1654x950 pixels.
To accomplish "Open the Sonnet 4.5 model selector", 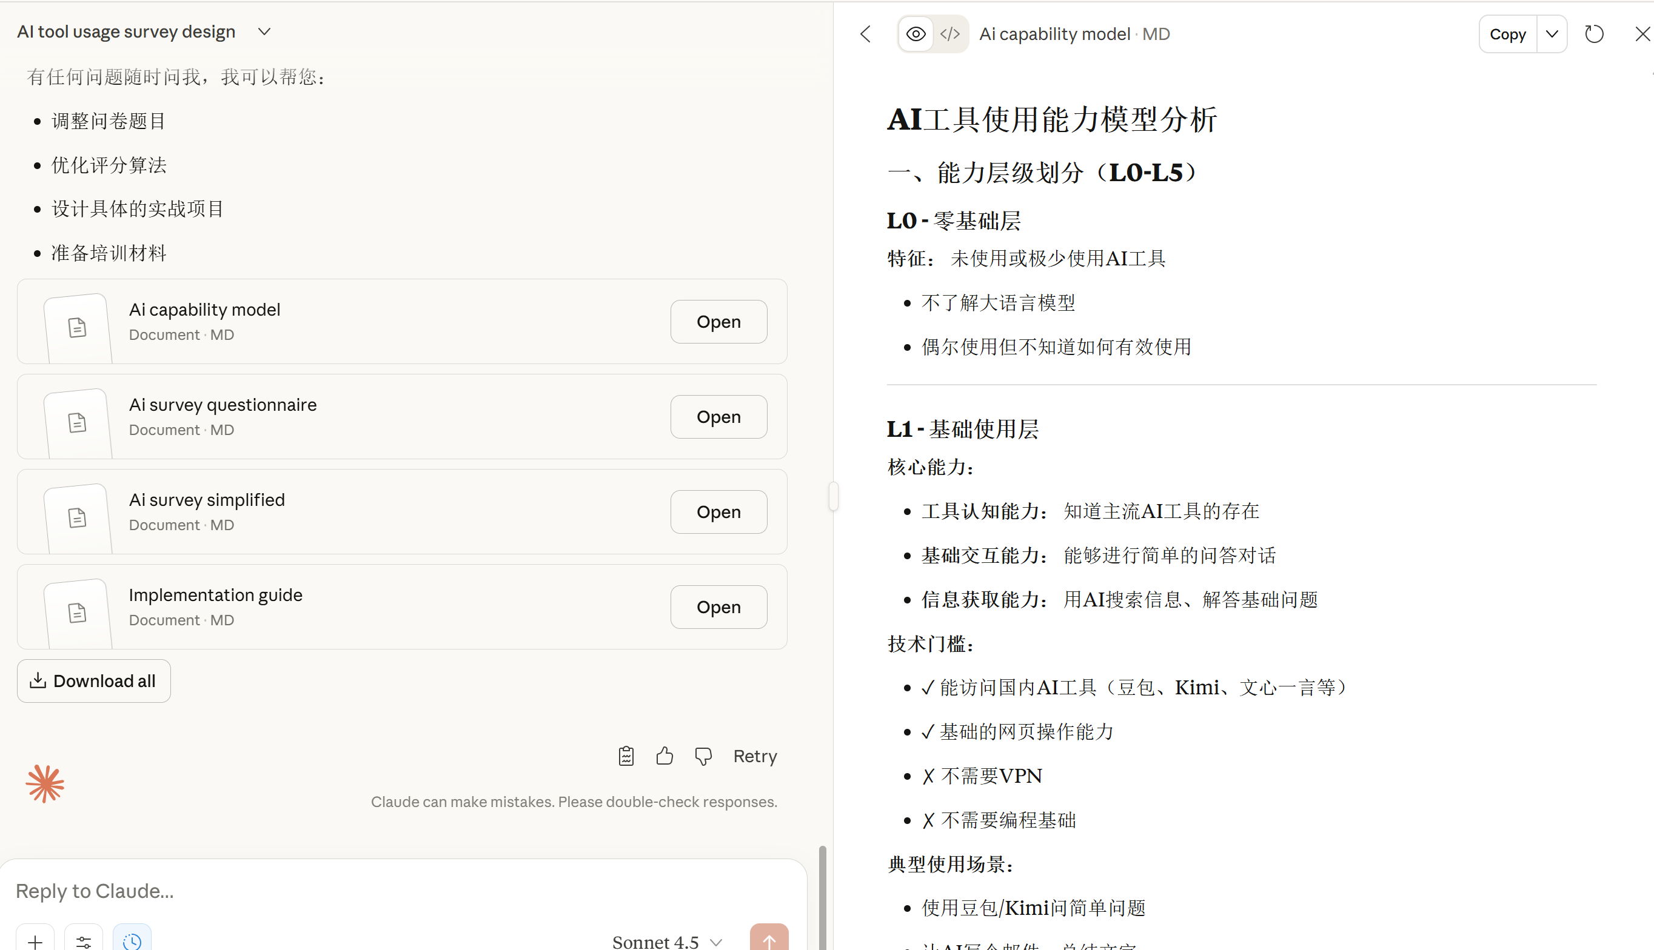I will tap(666, 941).
